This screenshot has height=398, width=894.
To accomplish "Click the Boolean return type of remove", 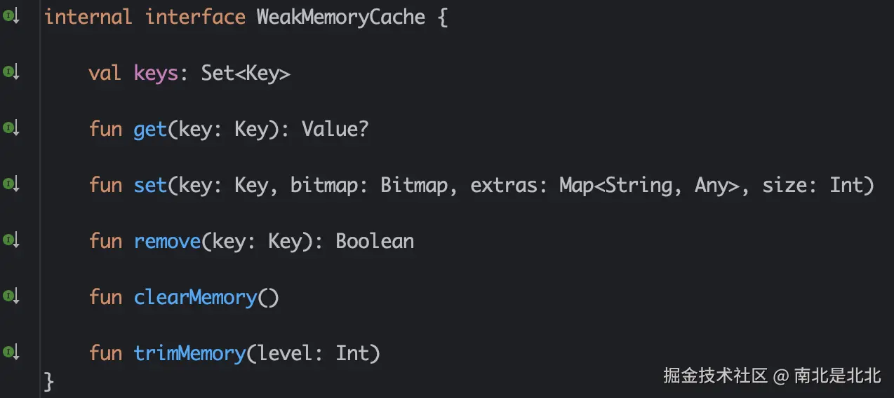I will pos(375,241).
